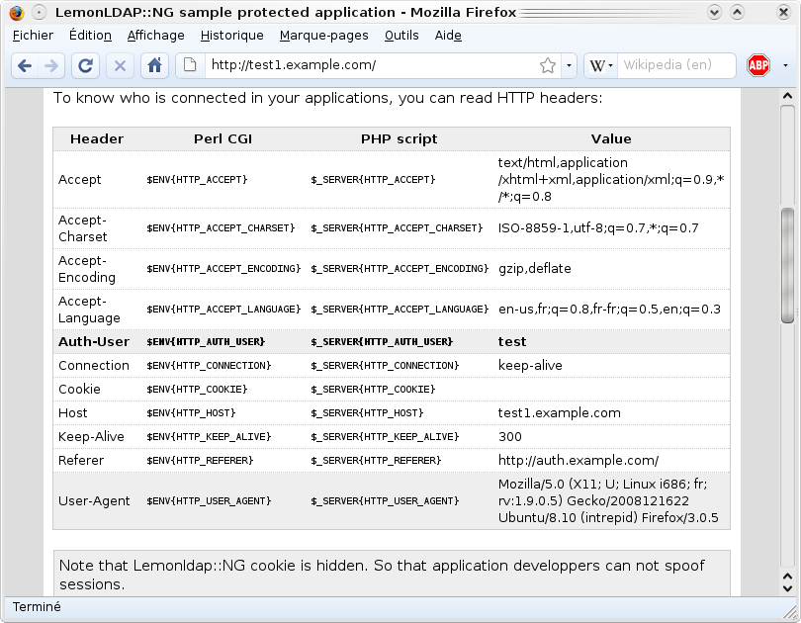Open the Adblock Plus ABP icon
Image resolution: width=801 pixels, height=623 pixels.
pos(758,65)
